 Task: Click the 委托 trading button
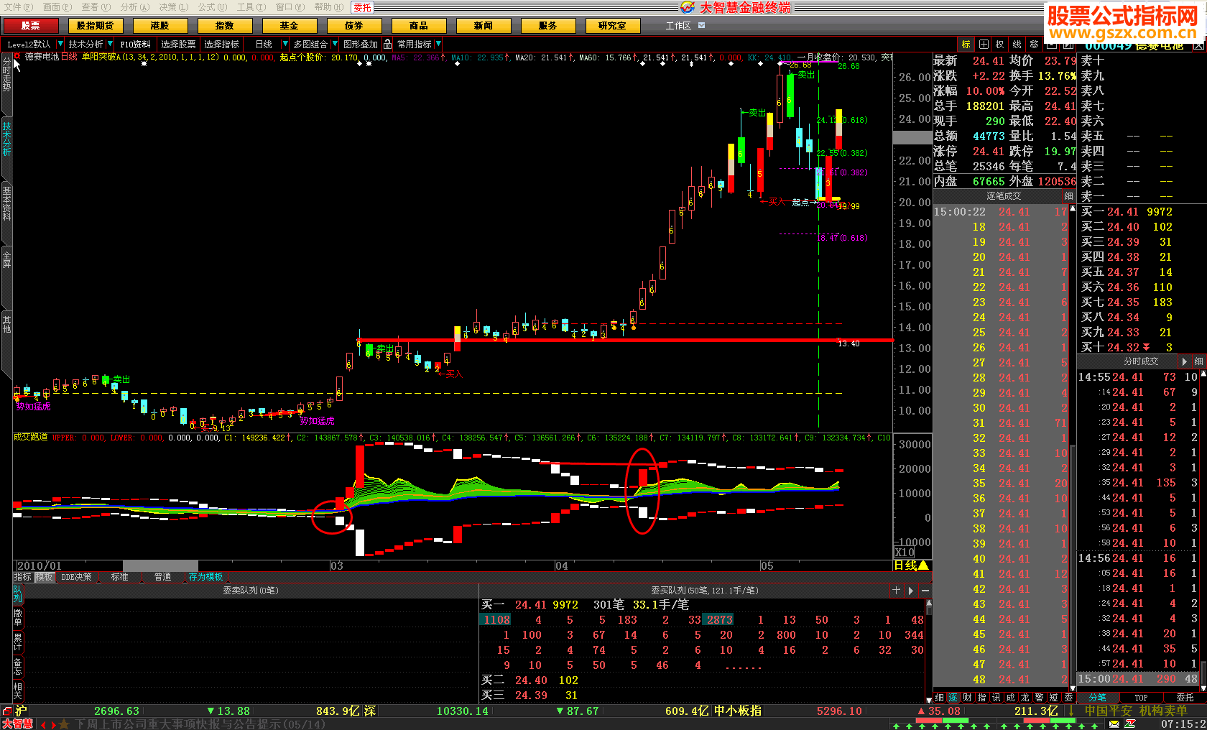point(362,7)
